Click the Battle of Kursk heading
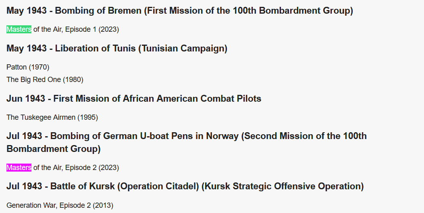This screenshot has height=213, width=424. click(185, 186)
